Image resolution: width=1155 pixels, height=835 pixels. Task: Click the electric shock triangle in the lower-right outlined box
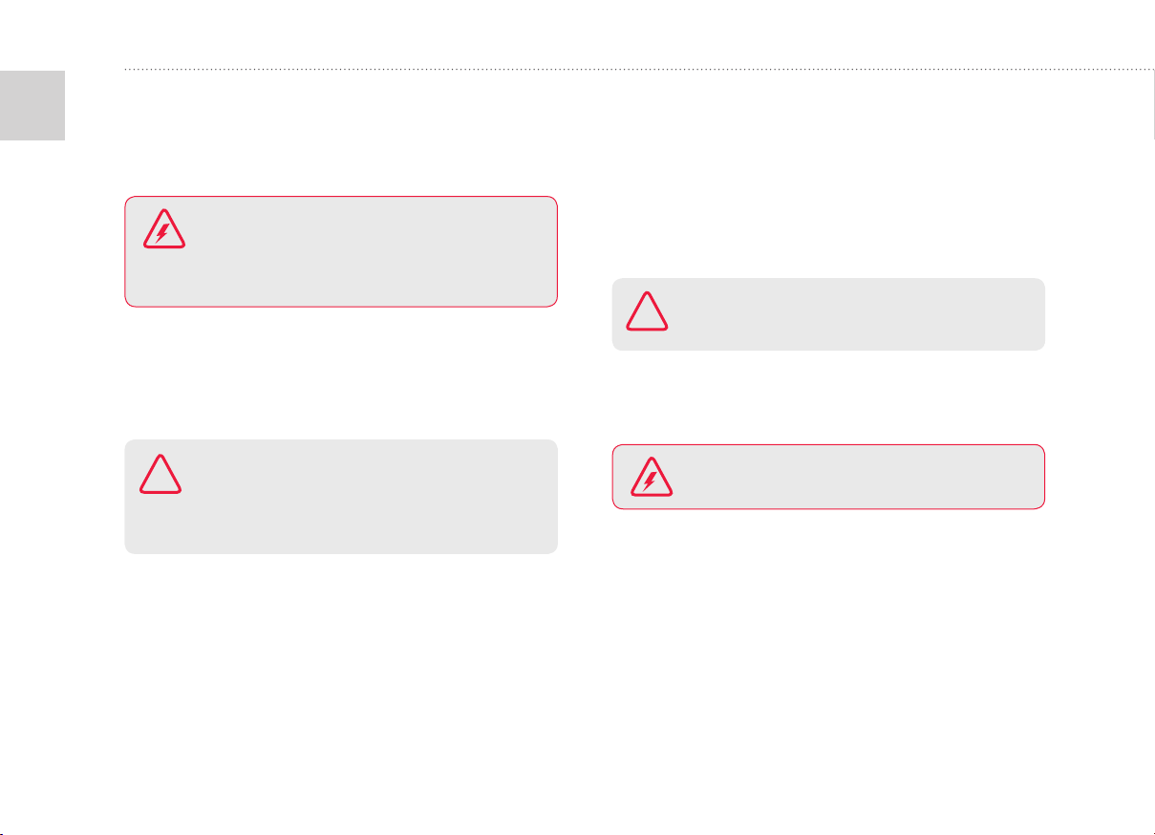click(652, 477)
